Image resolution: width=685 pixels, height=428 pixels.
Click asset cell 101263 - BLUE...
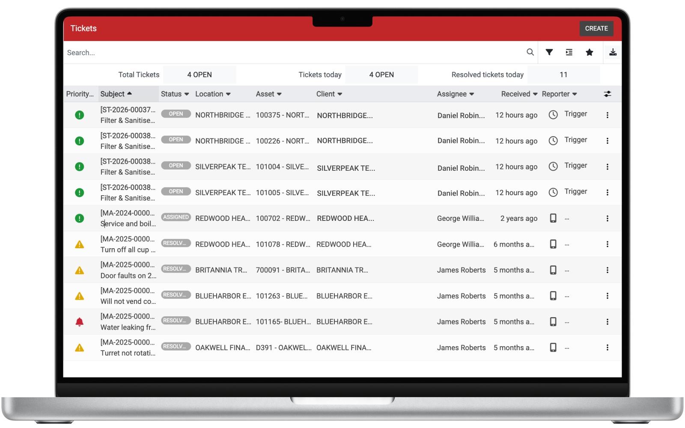(x=282, y=296)
